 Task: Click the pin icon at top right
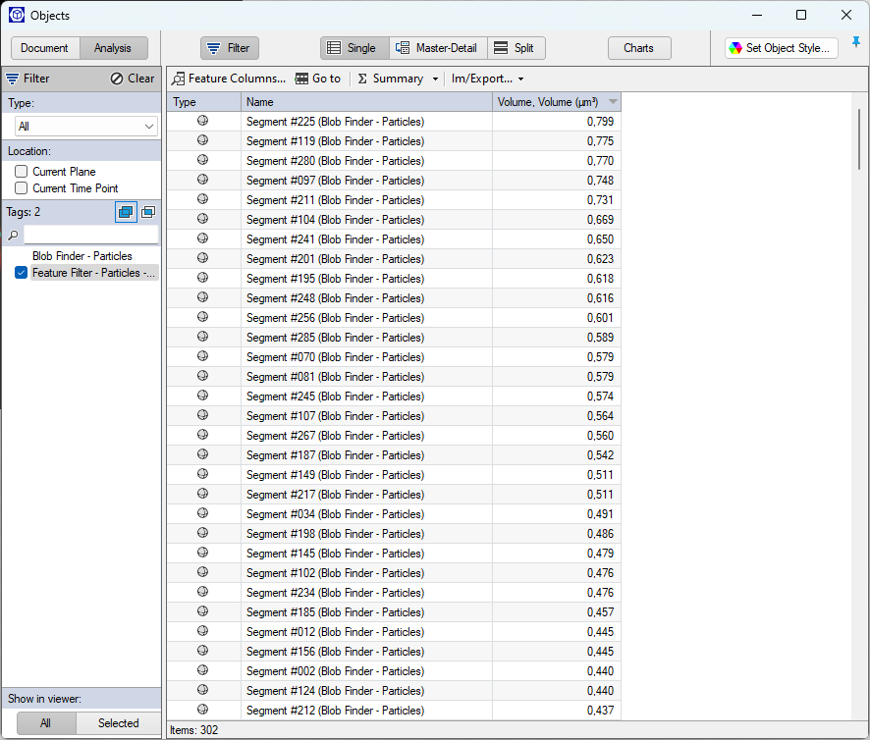(x=855, y=42)
